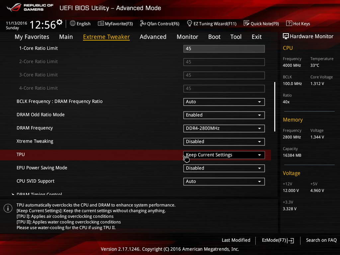Click the +12V 12.000 V reading
This screenshot has height=255, width=340.
tap(291, 190)
